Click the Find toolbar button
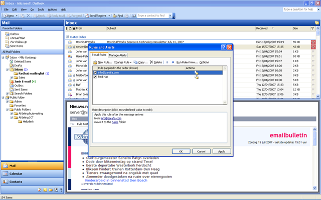The height and width of the screenshot is (200, 321). [118, 15]
